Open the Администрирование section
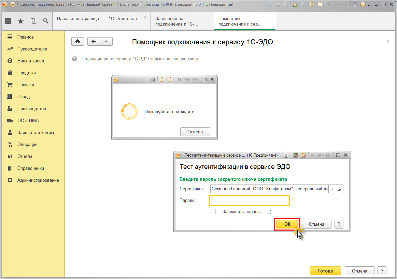This screenshot has width=397, height=279. [33, 180]
